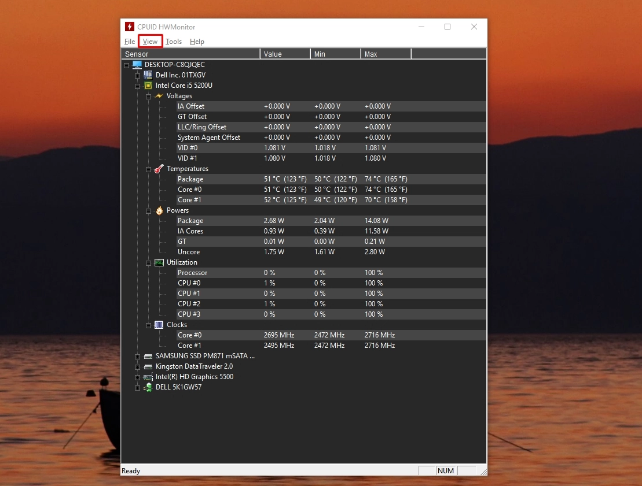Select the Core #0 clock row
Screen dimensions: 642x486
[331, 335]
